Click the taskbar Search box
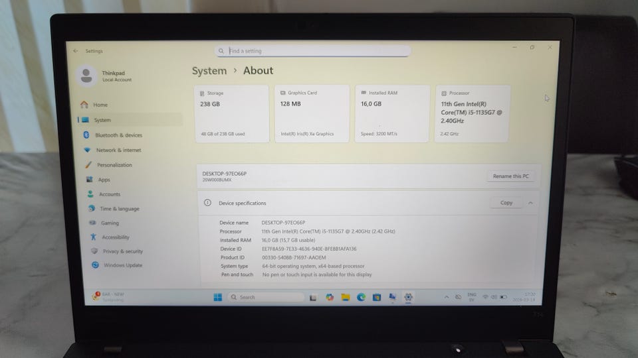This screenshot has height=358, width=638. [x=266, y=297]
